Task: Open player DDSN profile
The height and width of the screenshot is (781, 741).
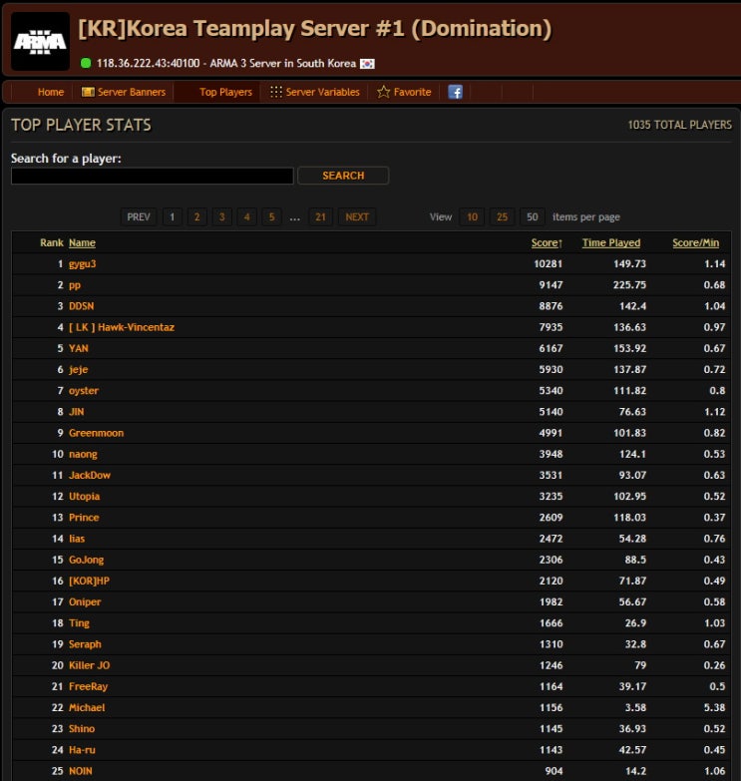Action: coord(81,306)
